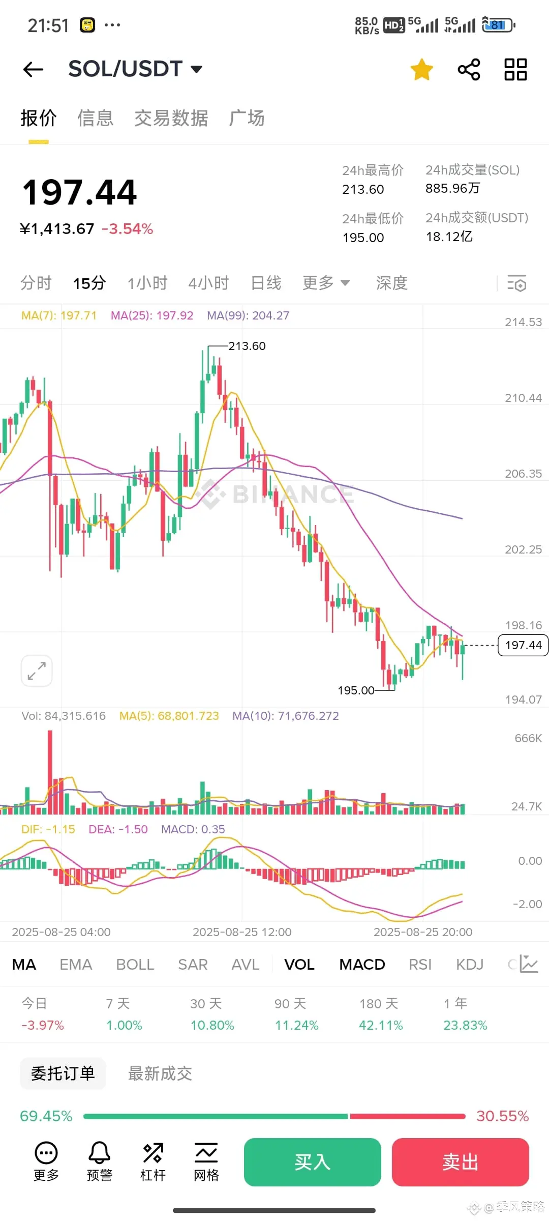Tap the MA(7): 197.71 label

point(59,315)
